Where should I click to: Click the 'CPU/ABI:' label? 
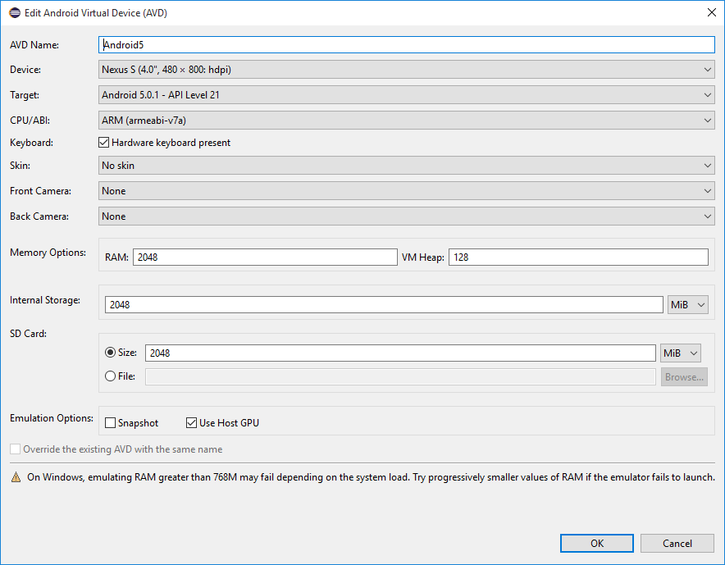tap(30, 121)
